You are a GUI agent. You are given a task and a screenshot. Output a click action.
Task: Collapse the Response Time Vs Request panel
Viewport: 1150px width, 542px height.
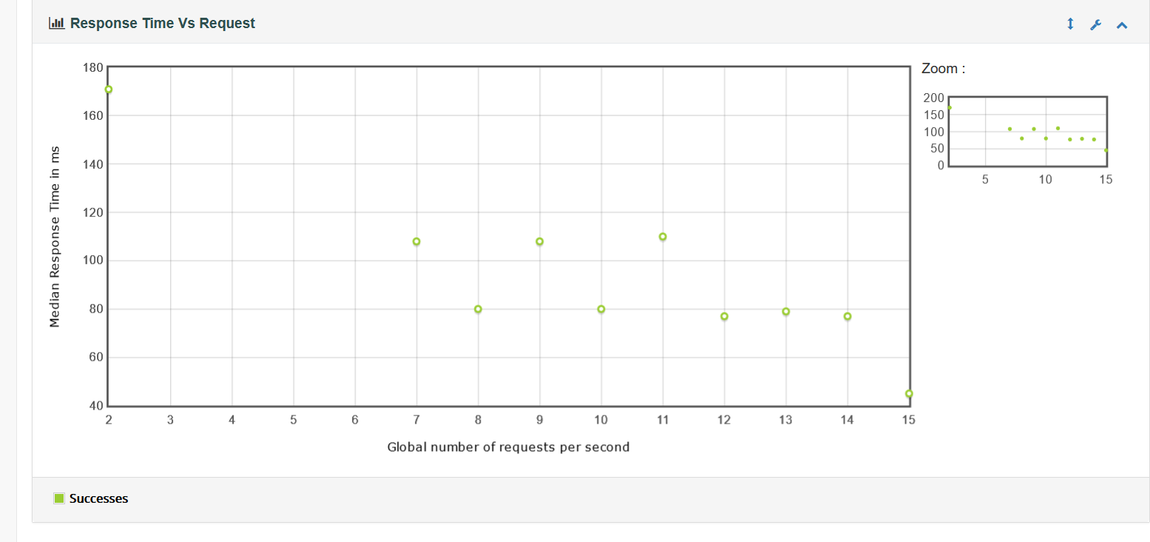(1122, 25)
